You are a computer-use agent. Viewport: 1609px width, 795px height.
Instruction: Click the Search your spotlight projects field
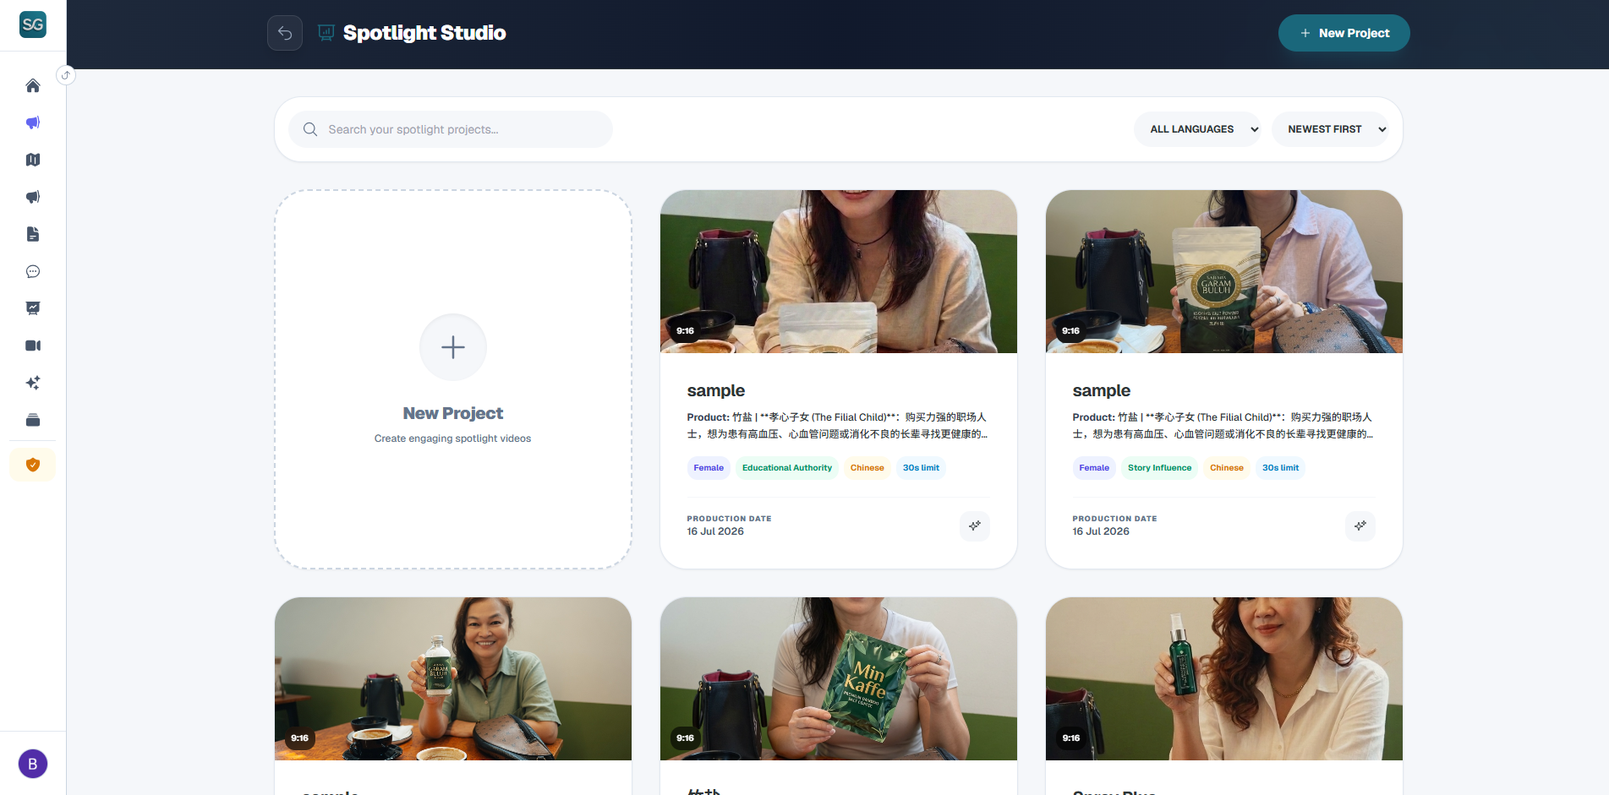(x=451, y=129)
